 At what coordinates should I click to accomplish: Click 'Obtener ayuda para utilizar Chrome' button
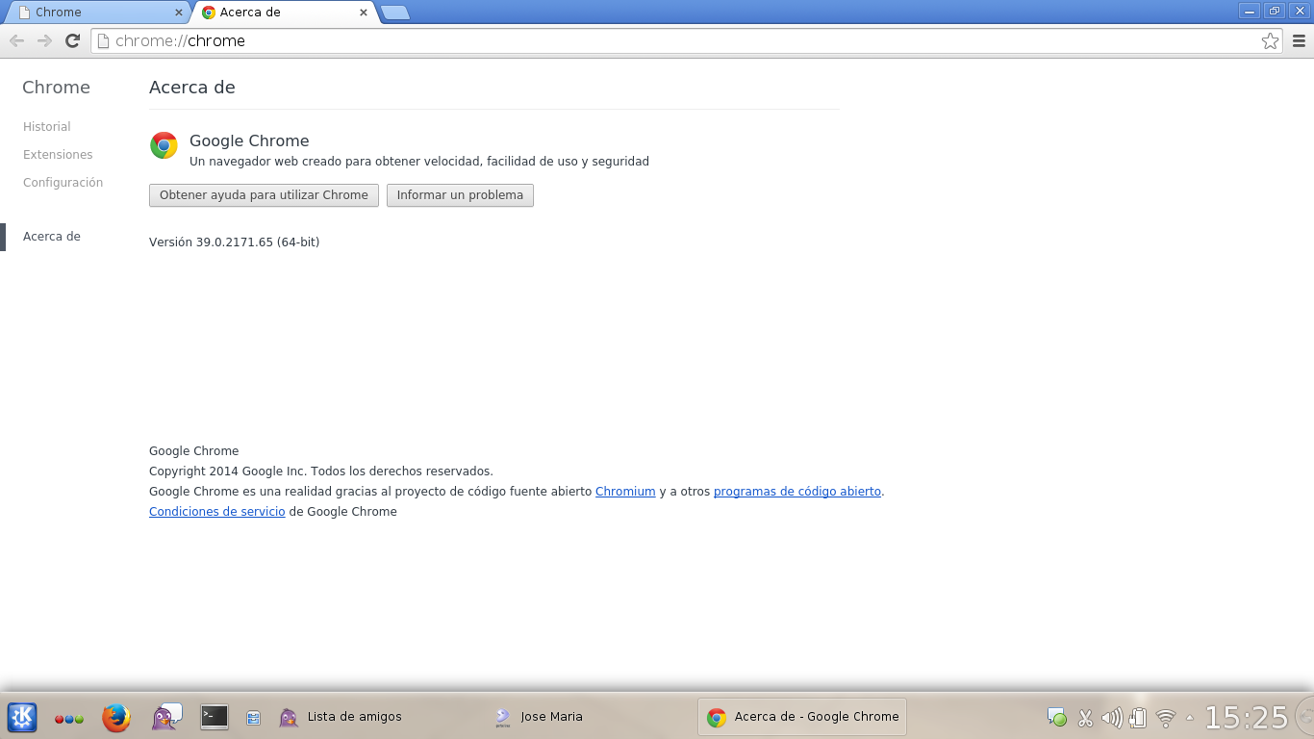click(264, 195)
